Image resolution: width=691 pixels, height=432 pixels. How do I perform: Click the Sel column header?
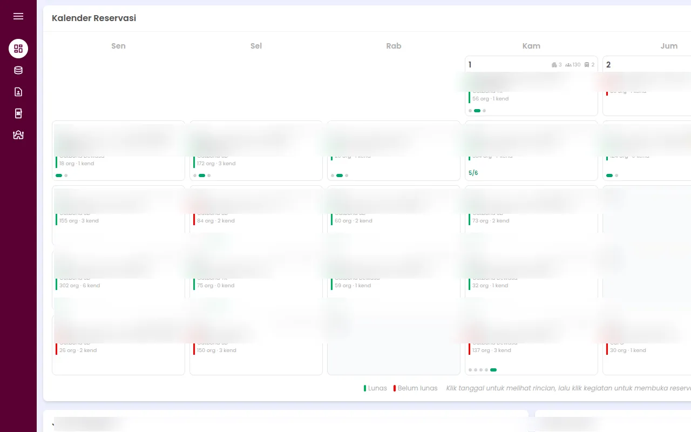click(x=256, y=46)
